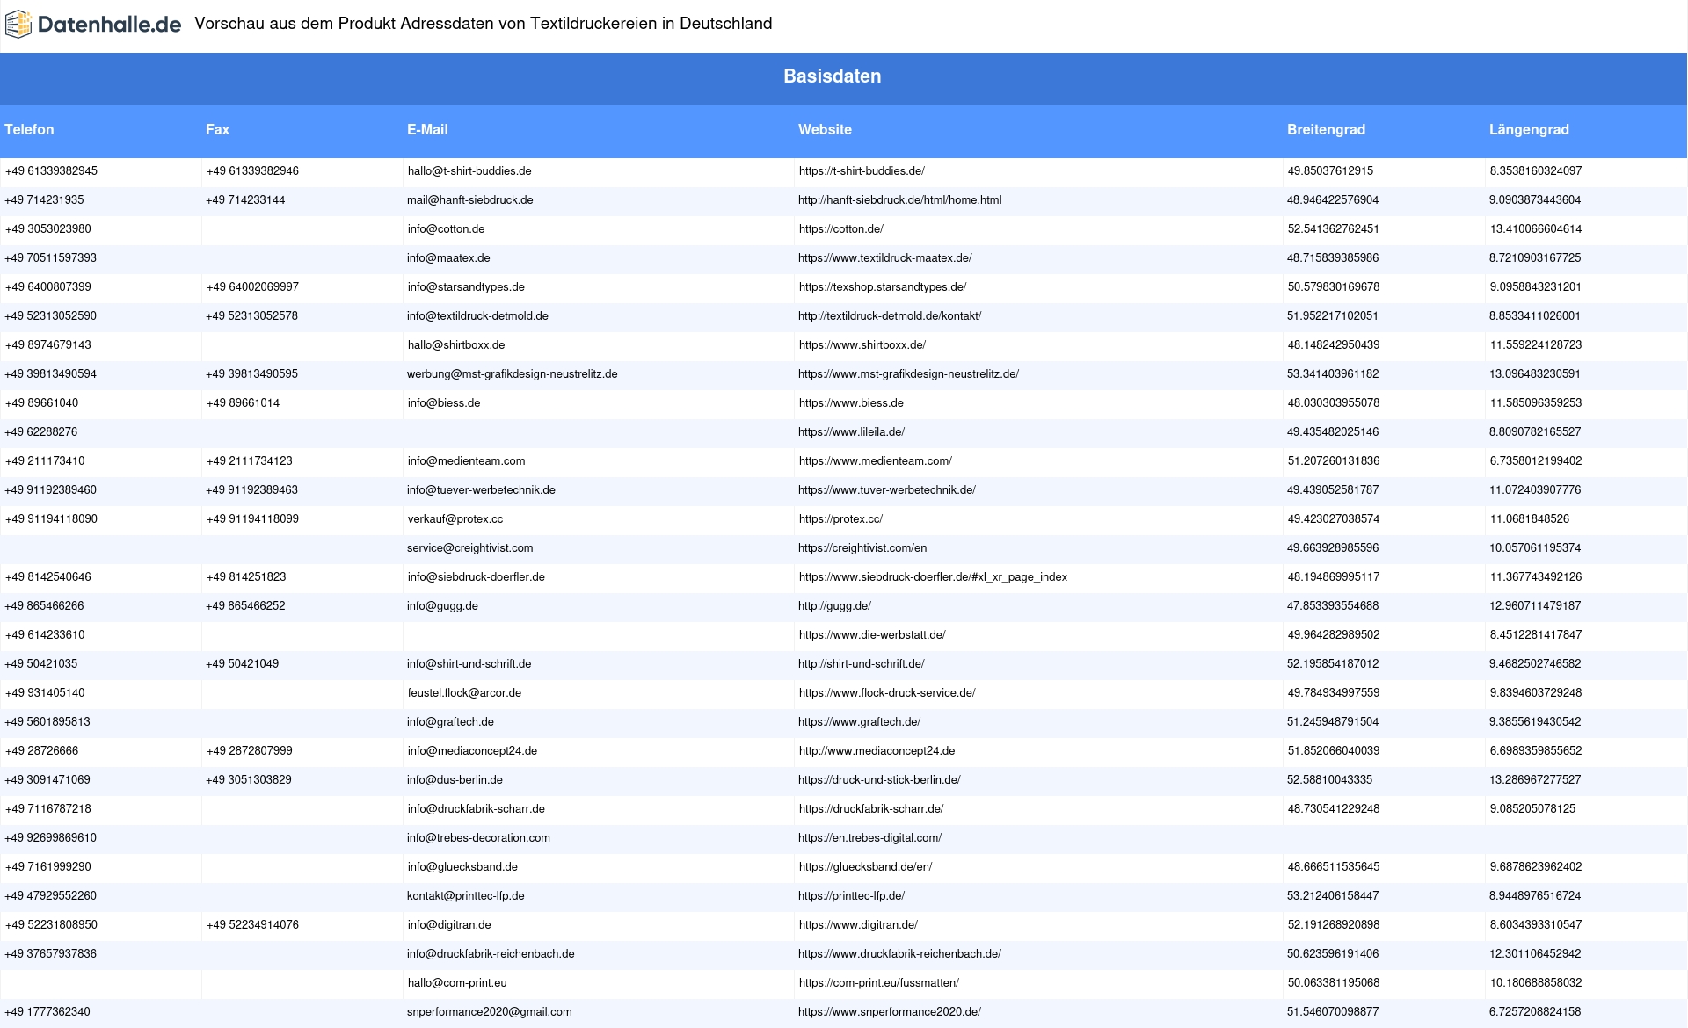Select email verkauf@protex.cc
1688x1028 pixels.
pos(455,519)
